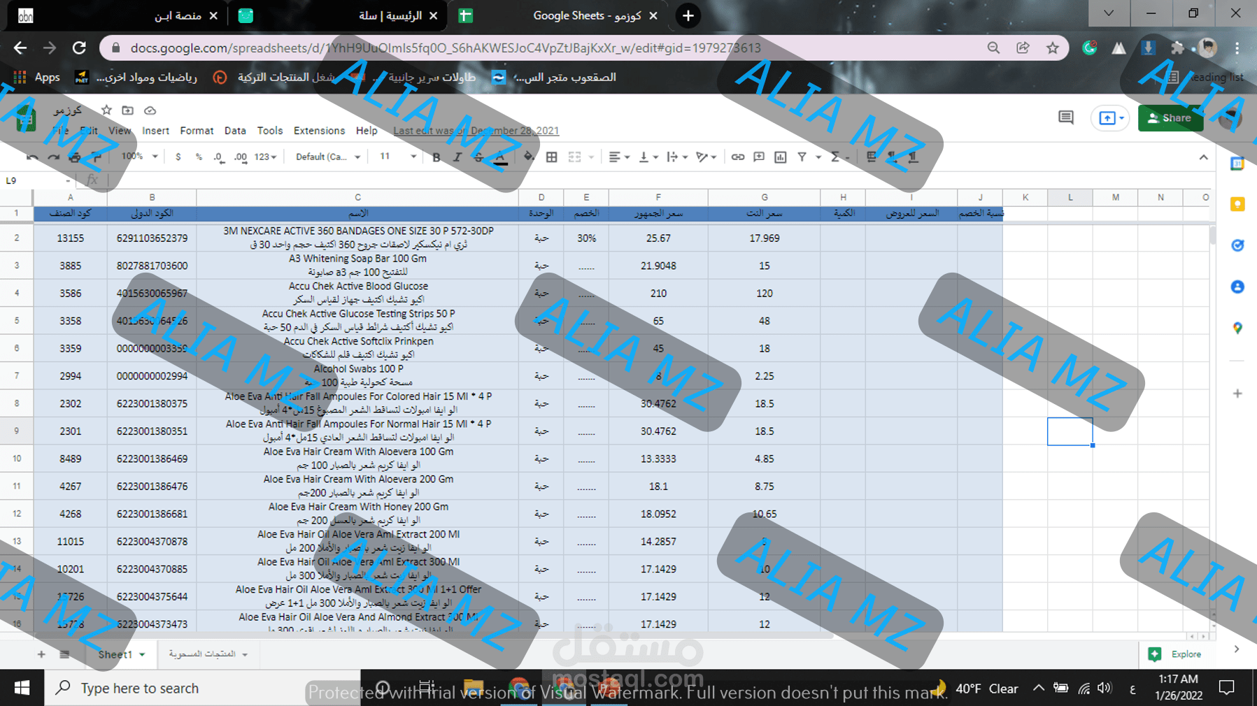Open the zoom level dropdown
1257x706 pixels.
pos(139,157)
